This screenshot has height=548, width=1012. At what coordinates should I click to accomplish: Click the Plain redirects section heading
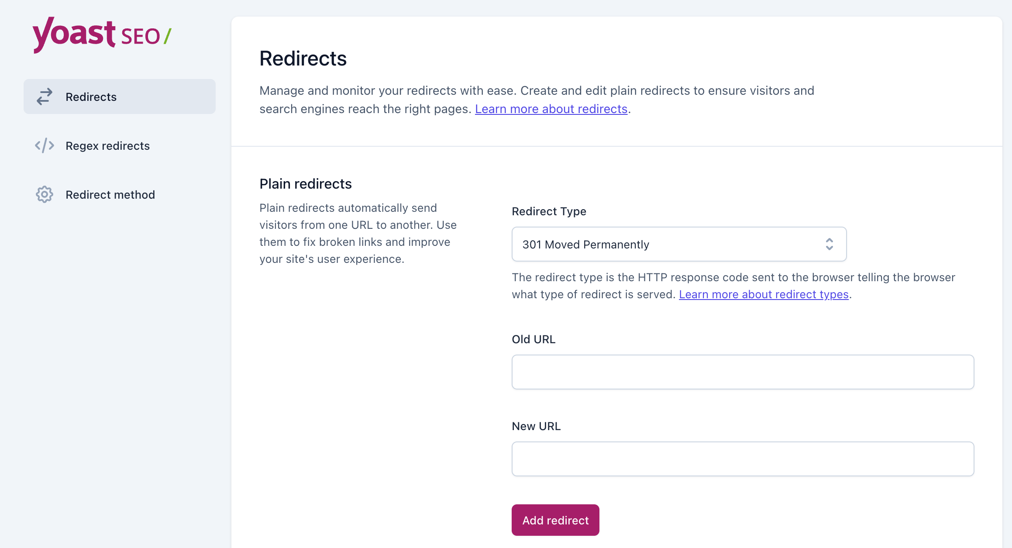(x=305, y=184)
